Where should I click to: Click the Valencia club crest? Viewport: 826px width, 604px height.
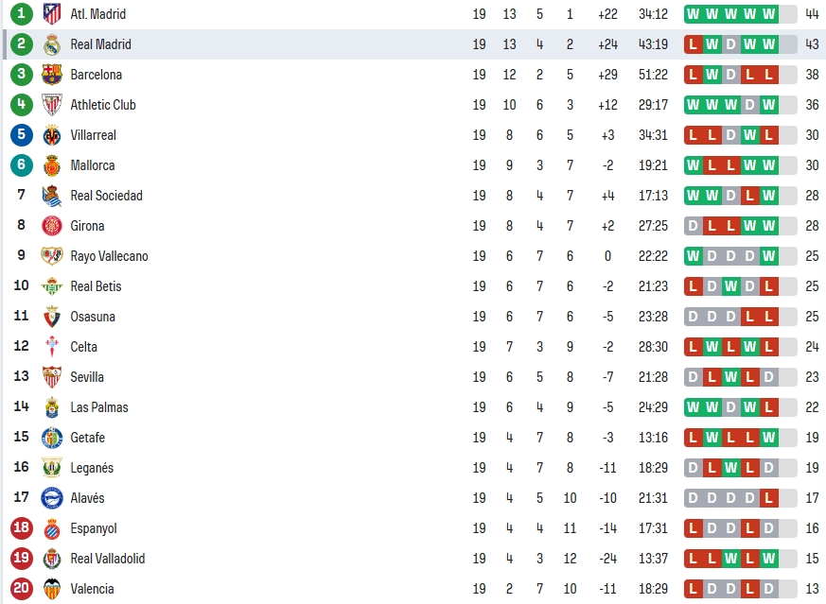click(x=52, y=589)
